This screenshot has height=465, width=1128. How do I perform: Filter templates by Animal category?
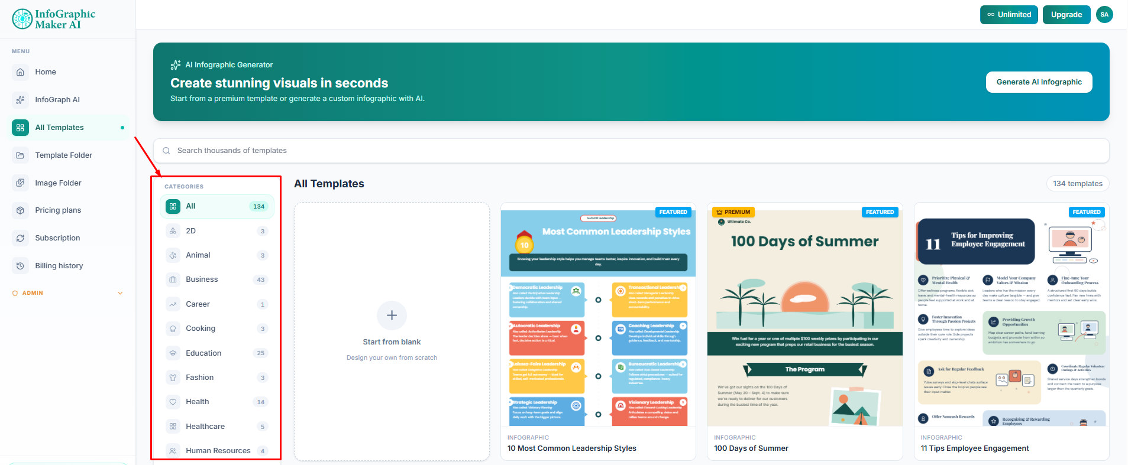(217, 255)
